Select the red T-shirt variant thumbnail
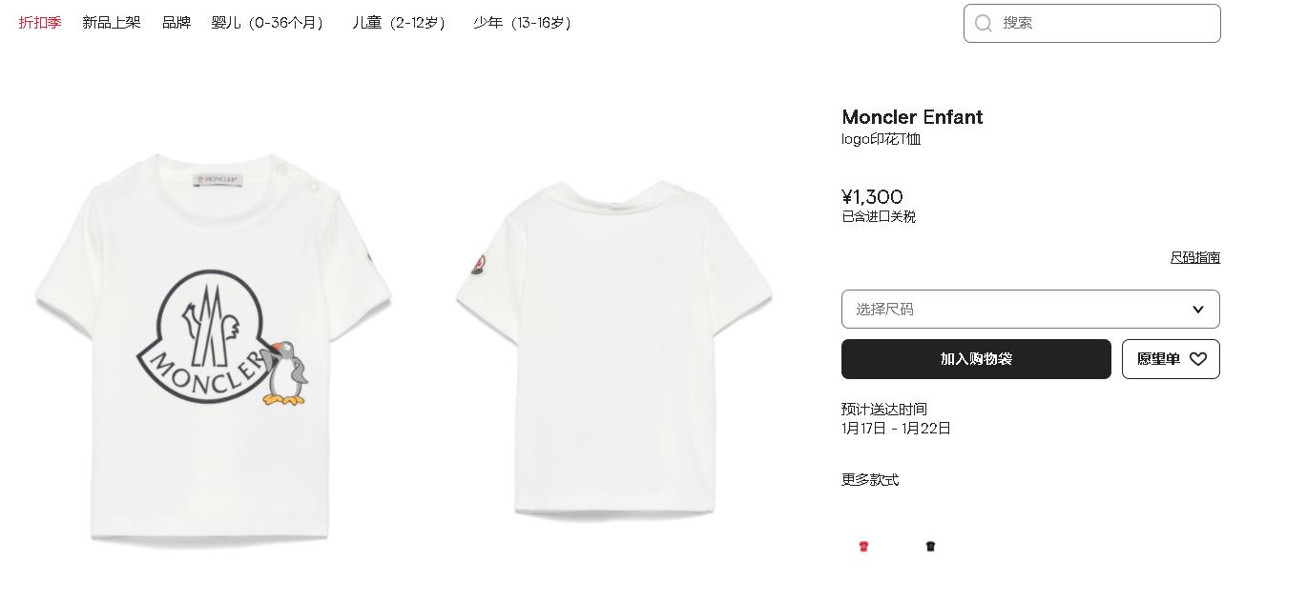 pyautogui.click(x=863, y=547)
